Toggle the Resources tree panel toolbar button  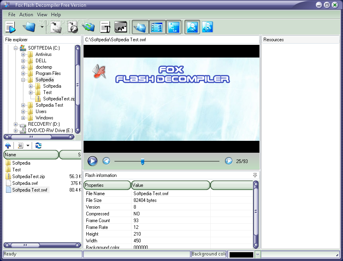174,27
